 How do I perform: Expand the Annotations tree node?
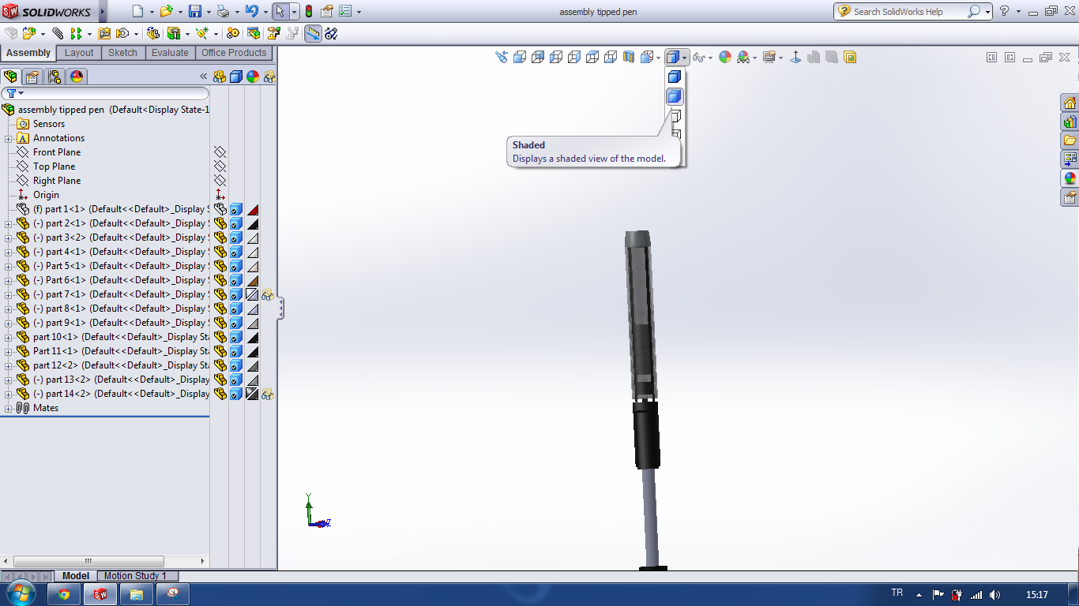9,139
